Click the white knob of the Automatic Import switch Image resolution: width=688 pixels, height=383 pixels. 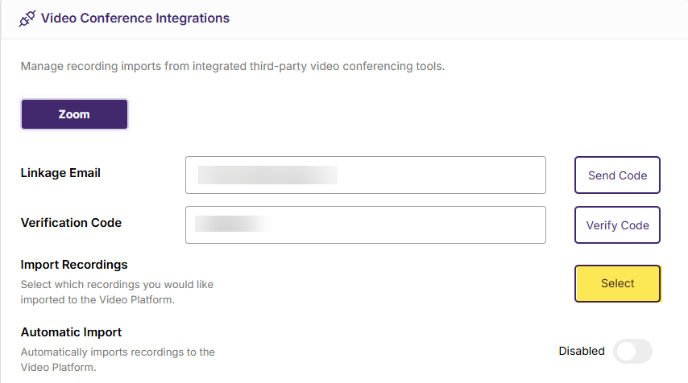pos(626,351)
